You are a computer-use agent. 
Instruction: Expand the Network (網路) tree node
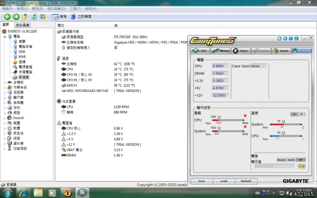[4, 113]
